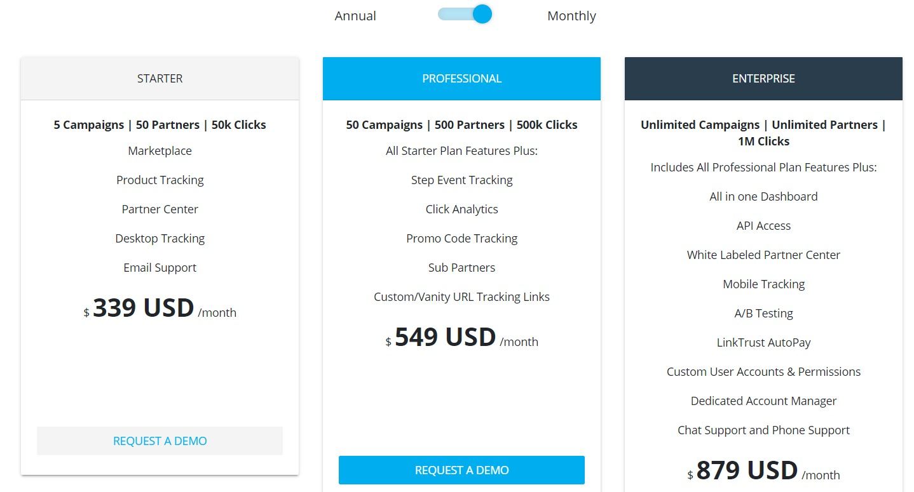Select the Professional plan header

pos(461,79)
